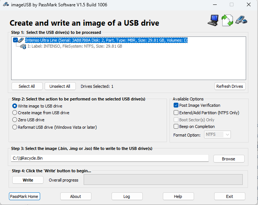Screen dimensions: 258x205
Task: Enable Beep on Completion checkbox
Action: pyautogui.click(x=176, y=126)
